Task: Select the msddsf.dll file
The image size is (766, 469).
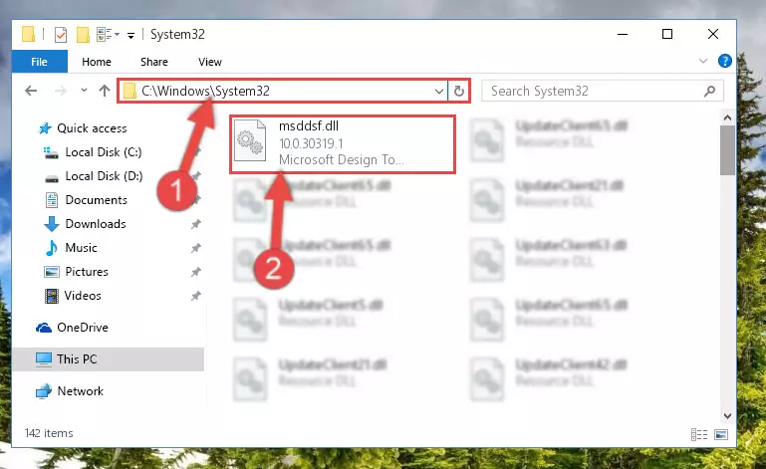Action: (343, 143)
